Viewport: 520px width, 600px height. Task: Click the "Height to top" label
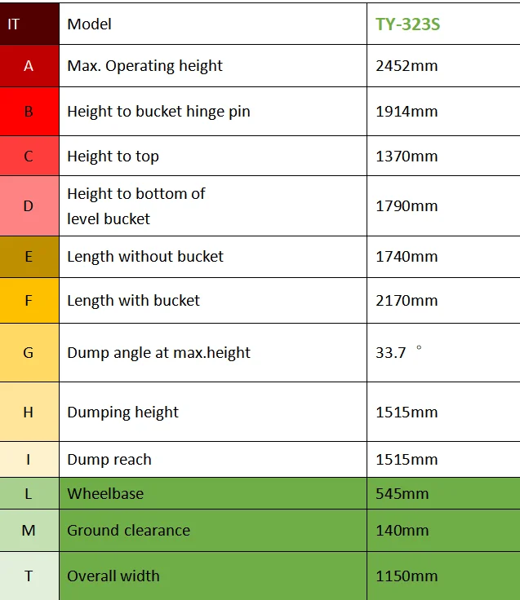click(113, 157)
